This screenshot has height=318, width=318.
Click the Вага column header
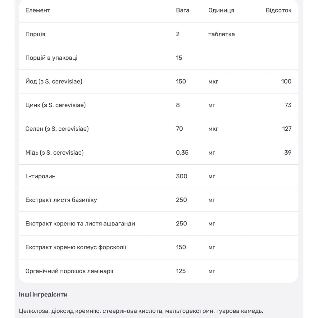(183, 10)
